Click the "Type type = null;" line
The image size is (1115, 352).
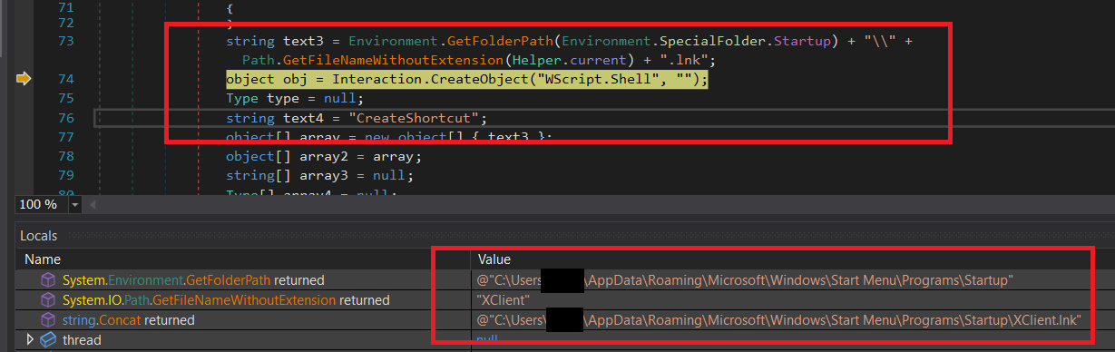pyautogui.click(x=294, y=99)
